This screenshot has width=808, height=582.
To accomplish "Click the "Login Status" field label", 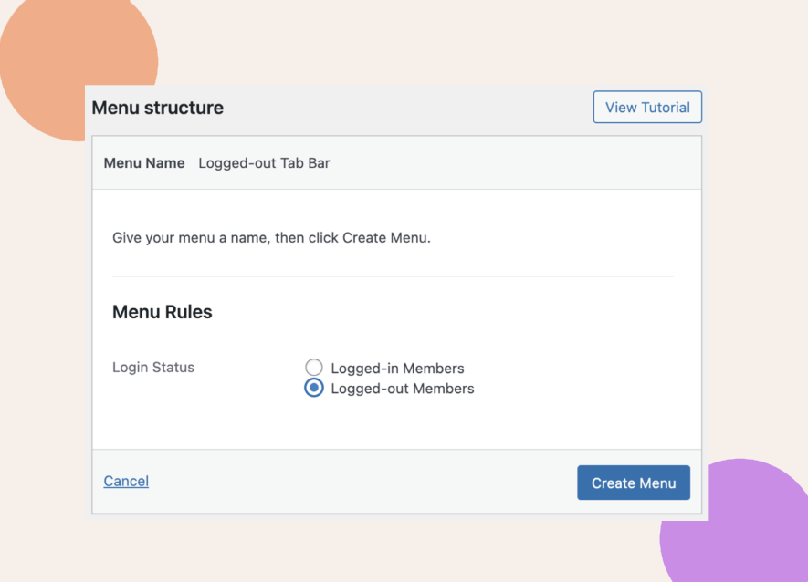I will (x=153, y=368).
